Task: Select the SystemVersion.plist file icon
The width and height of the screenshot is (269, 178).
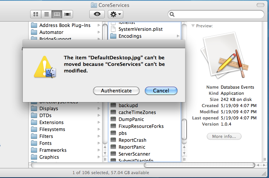Action: [113, 29]
